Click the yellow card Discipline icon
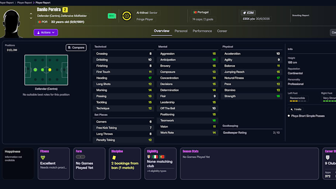 114,158
